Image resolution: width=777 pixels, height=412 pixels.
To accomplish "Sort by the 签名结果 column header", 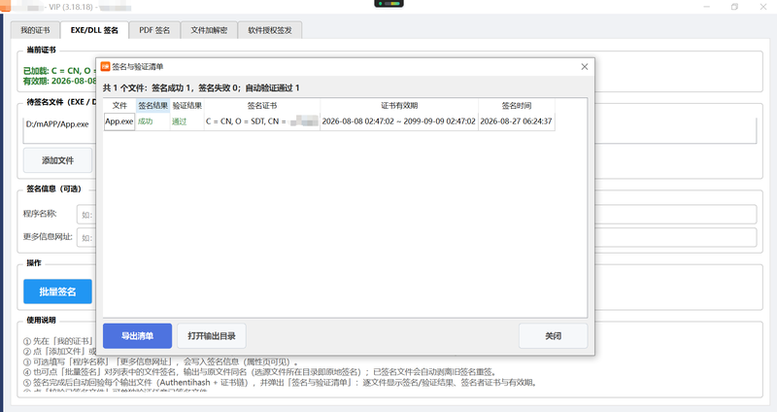I will point(153,106).
